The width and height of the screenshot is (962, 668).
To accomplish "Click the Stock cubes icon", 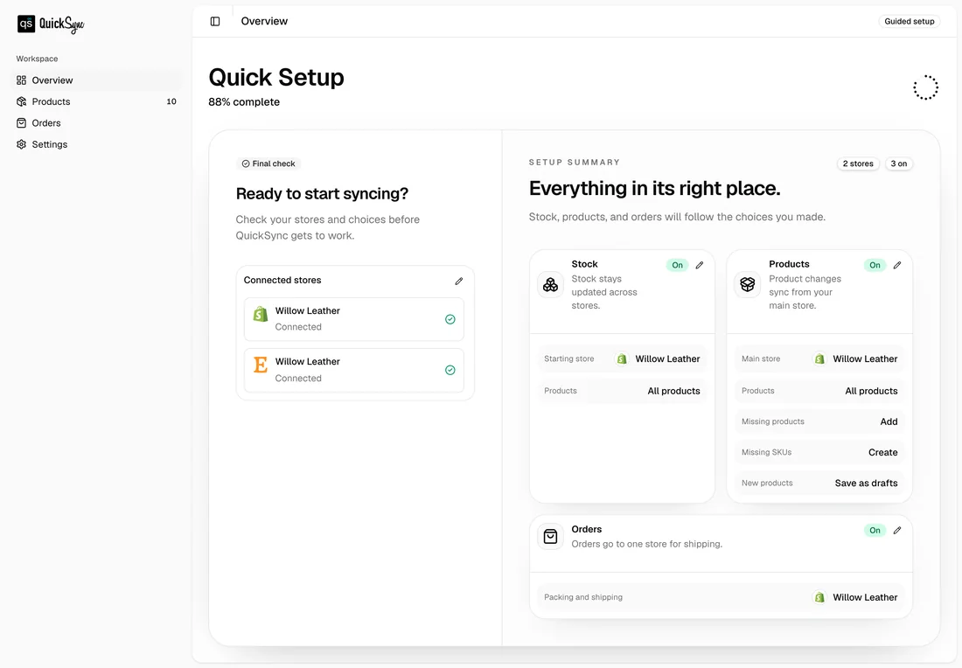I will (550, 285).
